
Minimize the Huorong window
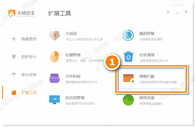tap(177, 12)
